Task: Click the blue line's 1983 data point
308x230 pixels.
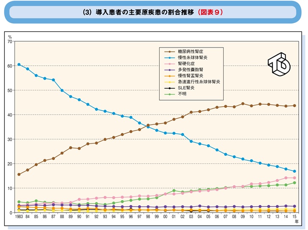Action: pos(19,65)
